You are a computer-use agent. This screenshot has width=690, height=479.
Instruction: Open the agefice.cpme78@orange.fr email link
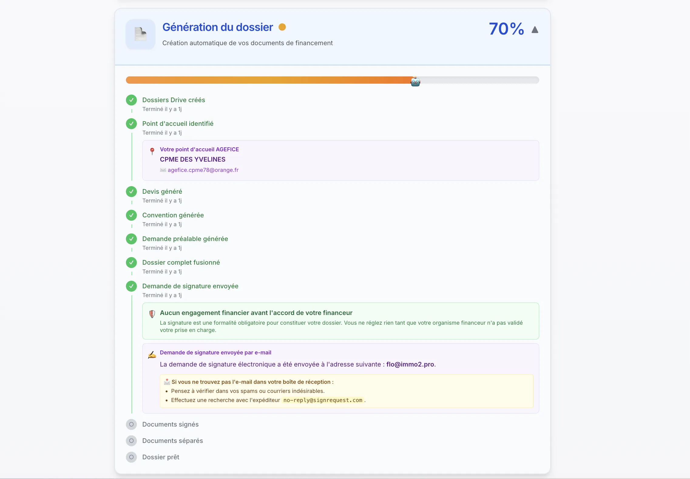[203, 170]
